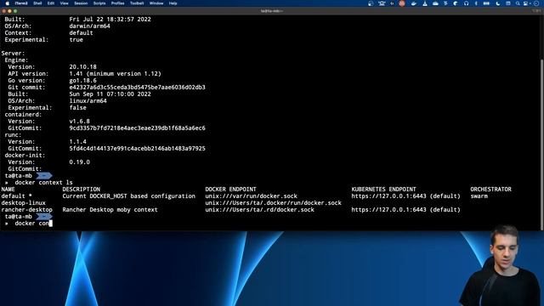
Task: Click the battery status icon
Action: 486,3
